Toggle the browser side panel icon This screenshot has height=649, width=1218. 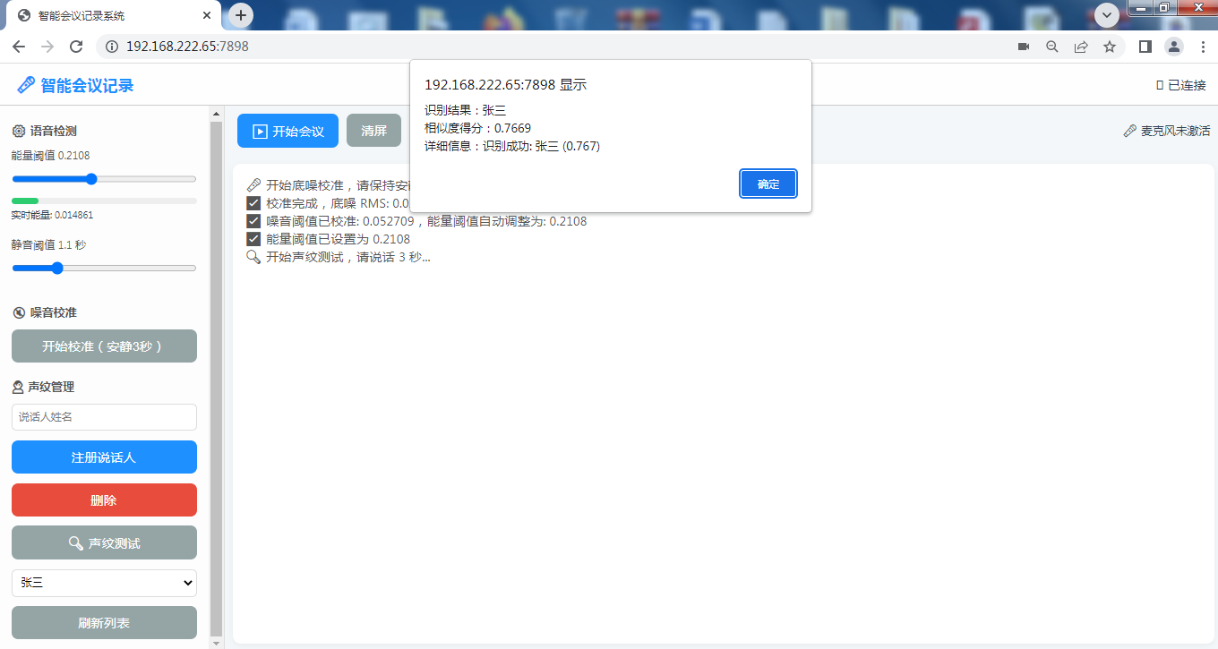coord(1145,47)
